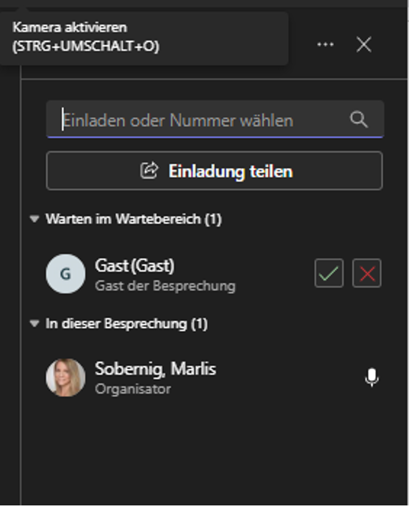
Task: Click the Gast avatar with letter G
Action: tap(65, 274)
